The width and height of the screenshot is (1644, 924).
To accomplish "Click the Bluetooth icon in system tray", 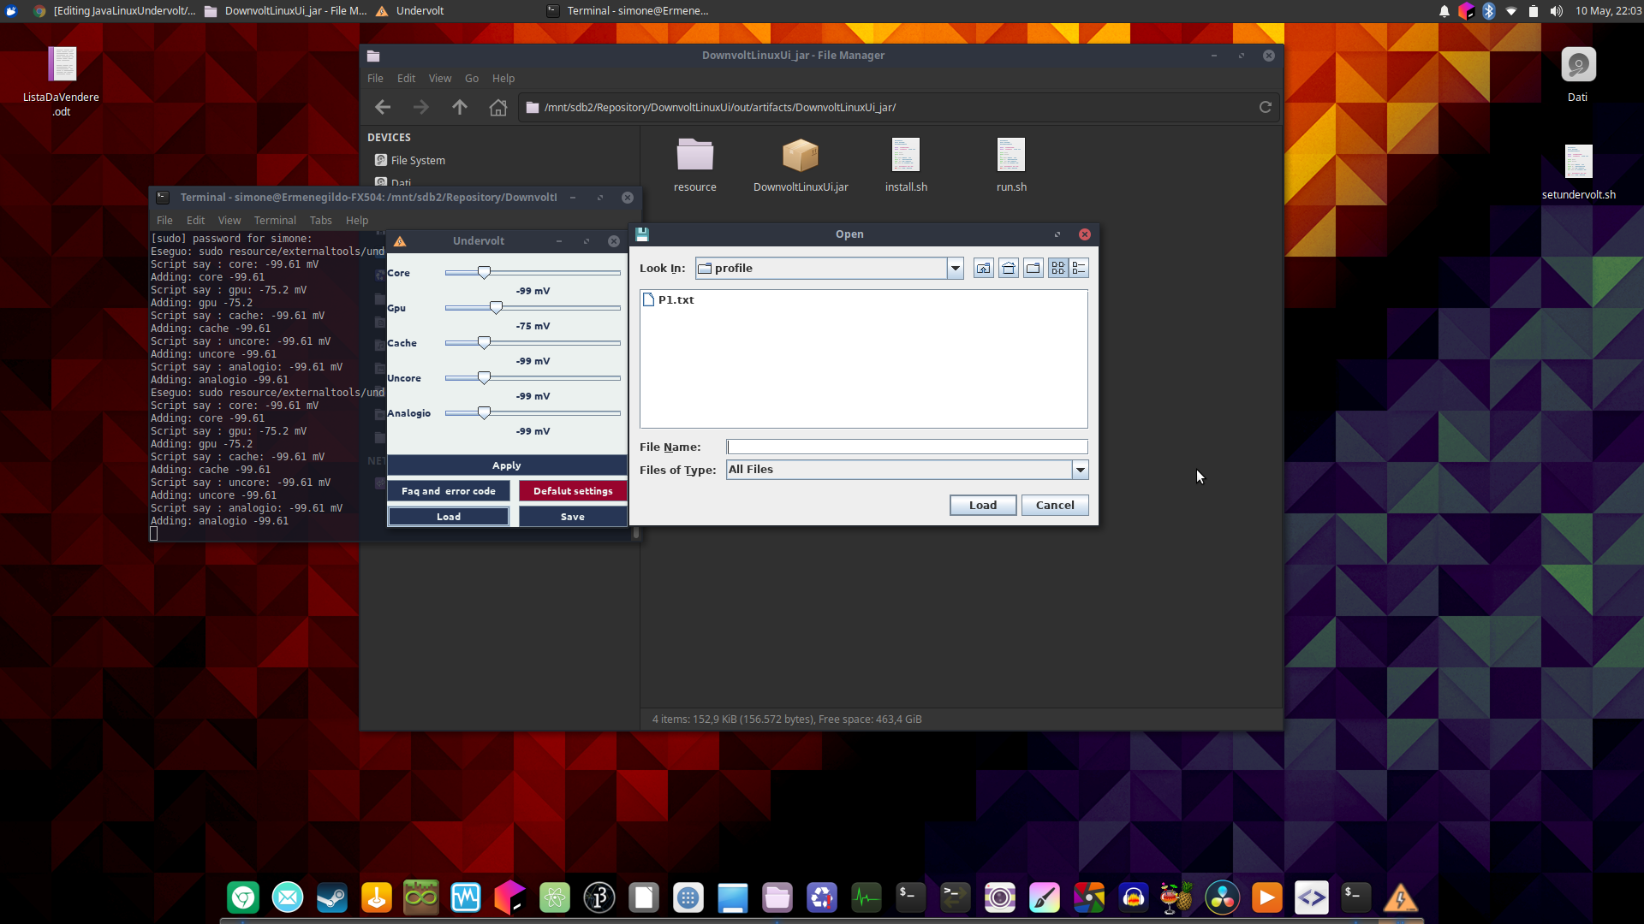I will coord(1488,11).
